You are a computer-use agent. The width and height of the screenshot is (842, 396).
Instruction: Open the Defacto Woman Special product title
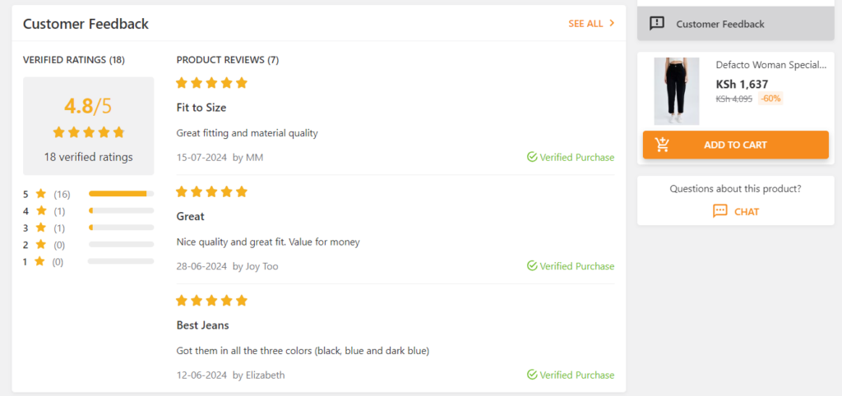point(771,65)
